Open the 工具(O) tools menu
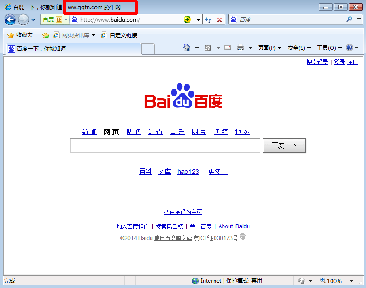 (329, 48)
